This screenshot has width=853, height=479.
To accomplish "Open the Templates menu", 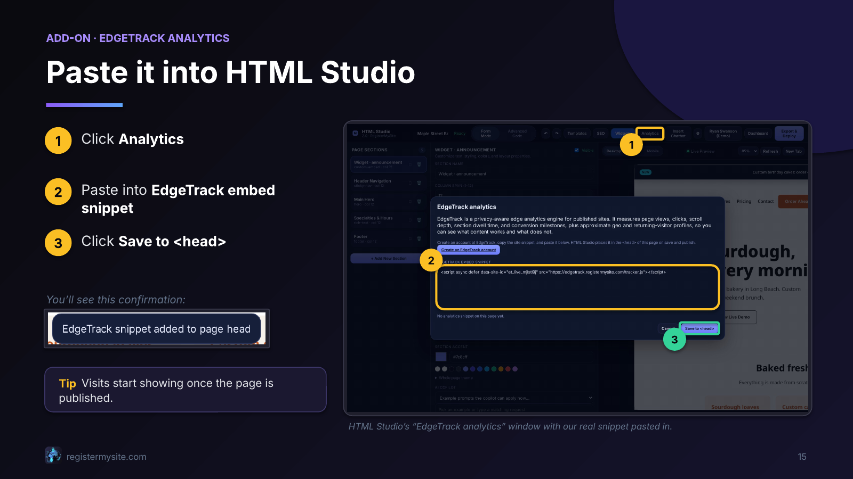I will [x=577, y=134].
